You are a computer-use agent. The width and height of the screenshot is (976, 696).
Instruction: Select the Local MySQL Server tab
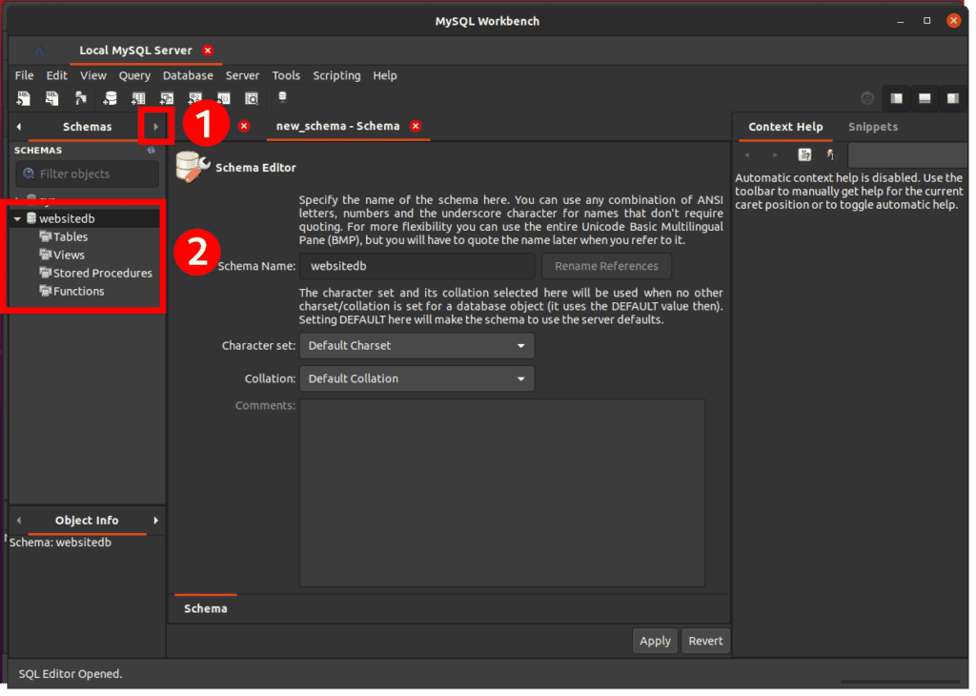pyautogui.click(x=135, y=51)
